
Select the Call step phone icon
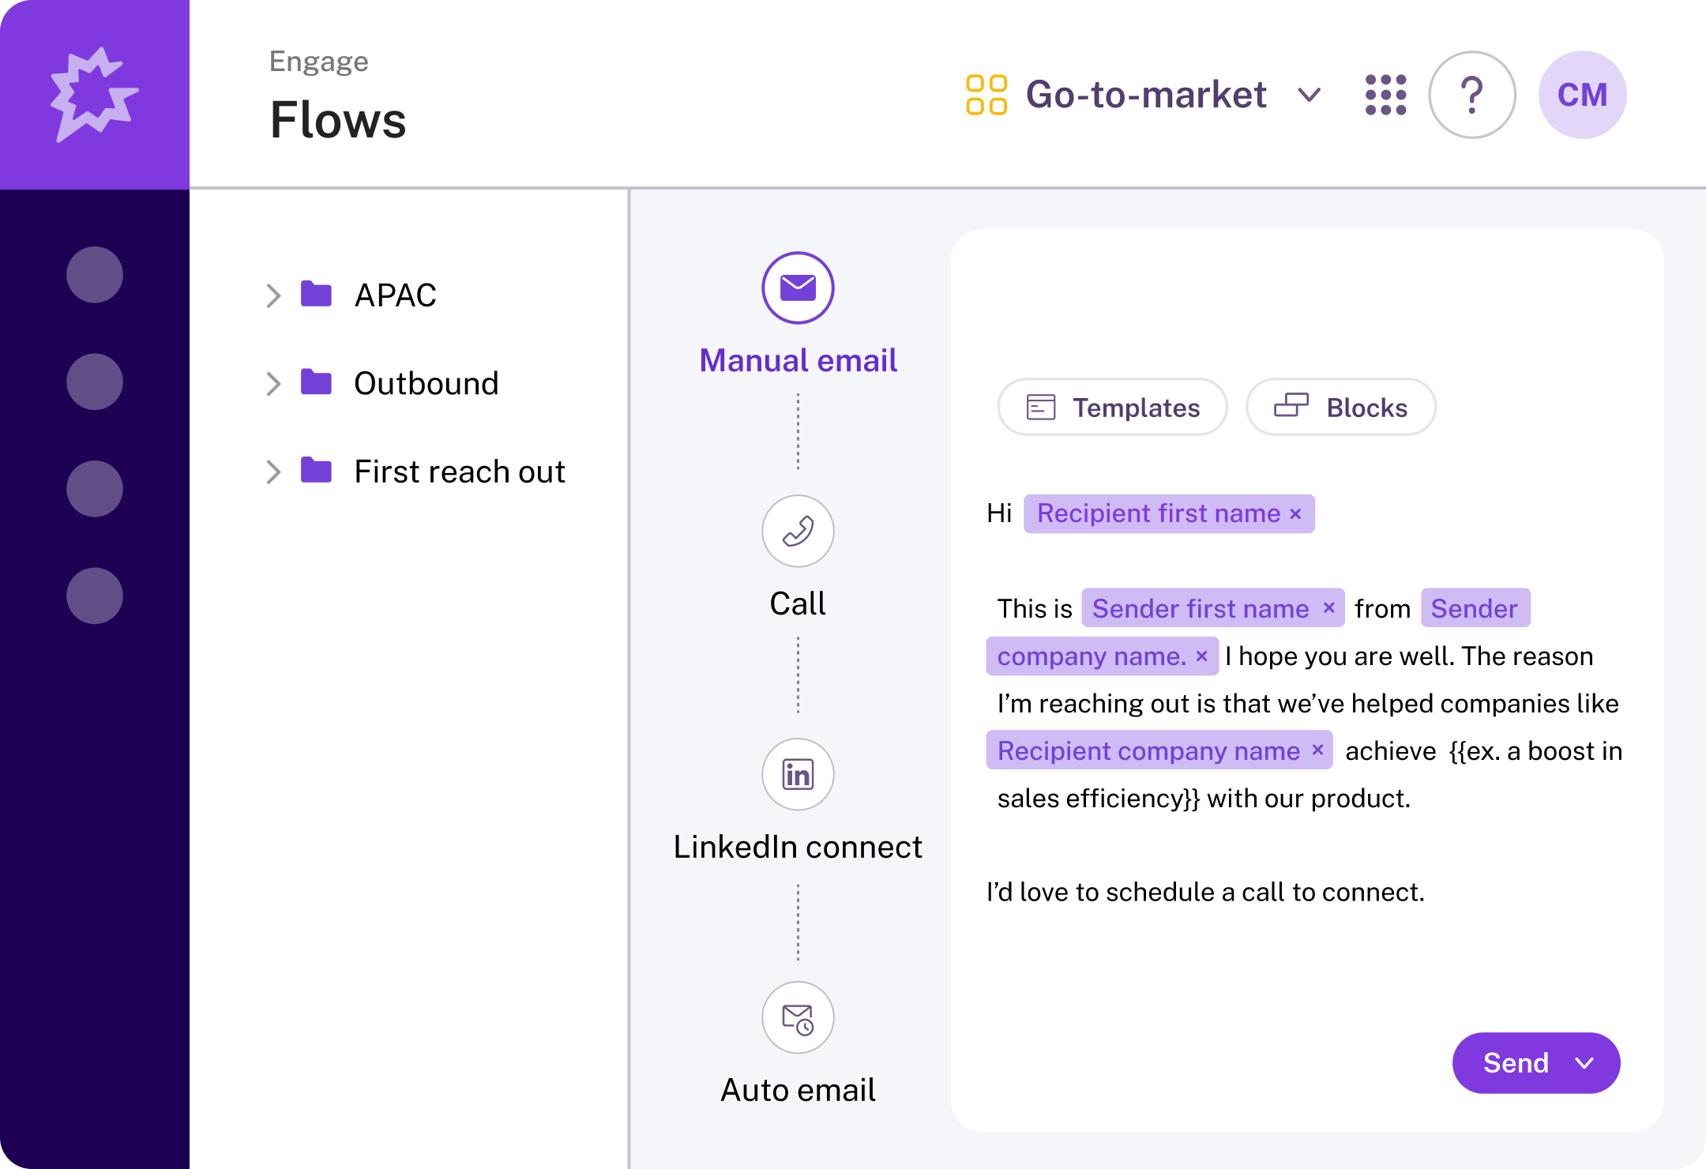[798, 531]
